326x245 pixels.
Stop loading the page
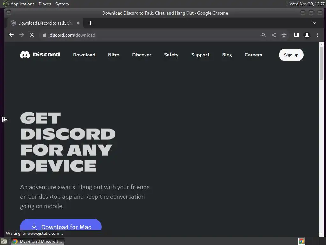[x=32, y=35]
